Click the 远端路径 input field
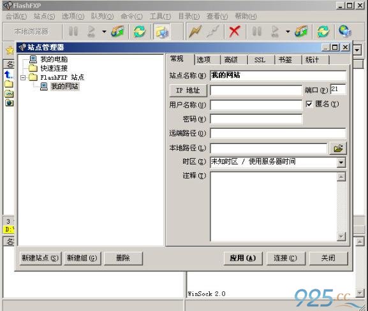This screenshot has width=368, height=311. (x=278, y=133)
